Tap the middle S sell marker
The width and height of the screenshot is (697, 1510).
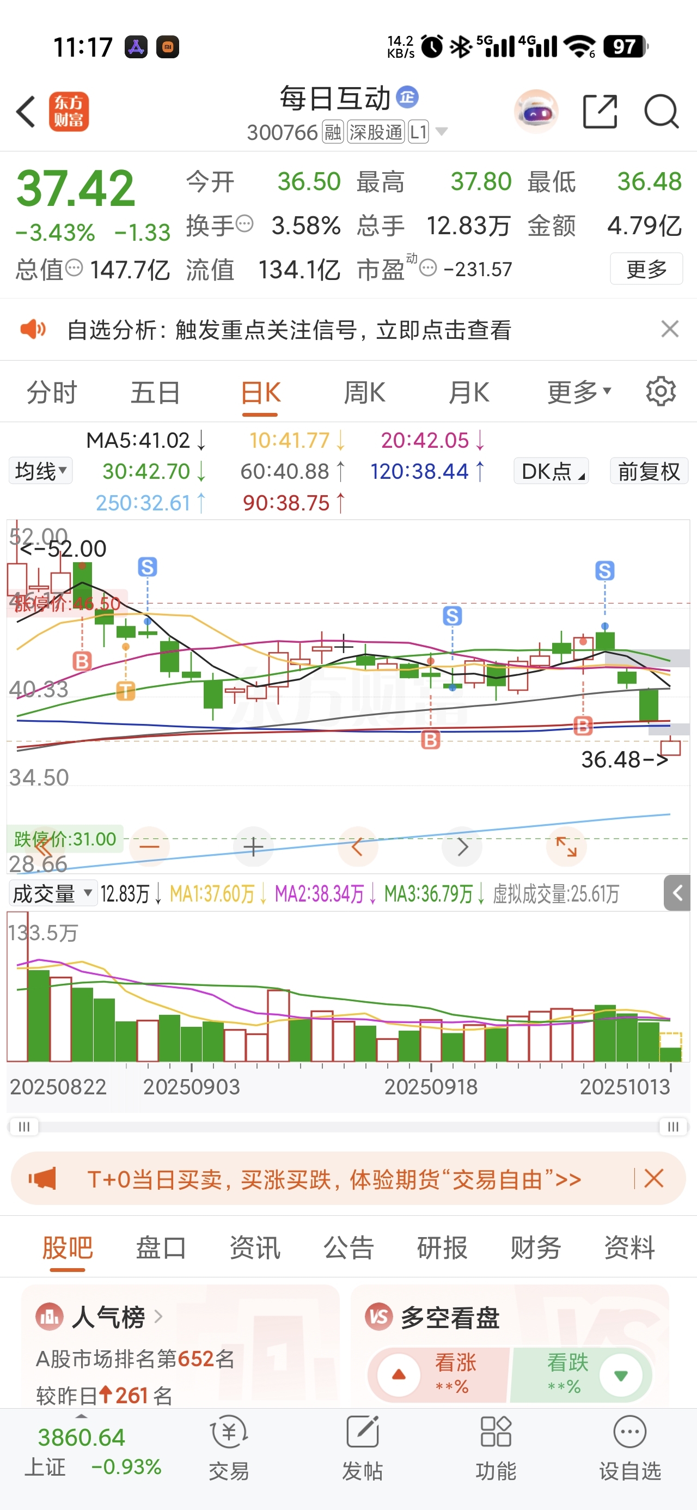coord(452,616)
